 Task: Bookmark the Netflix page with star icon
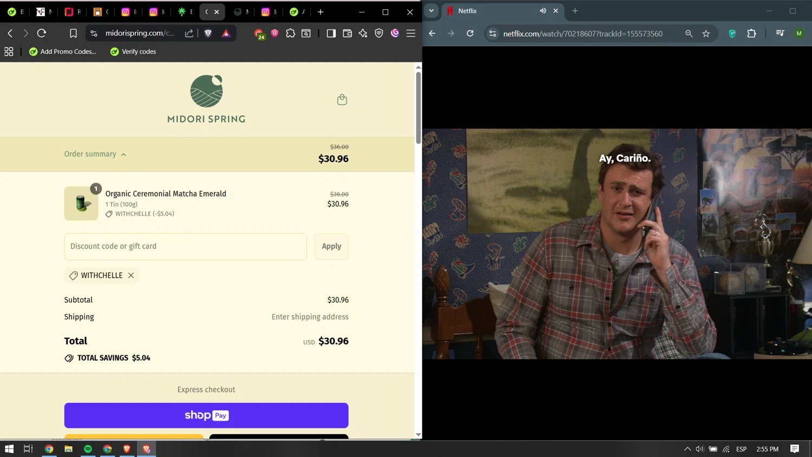706,34
